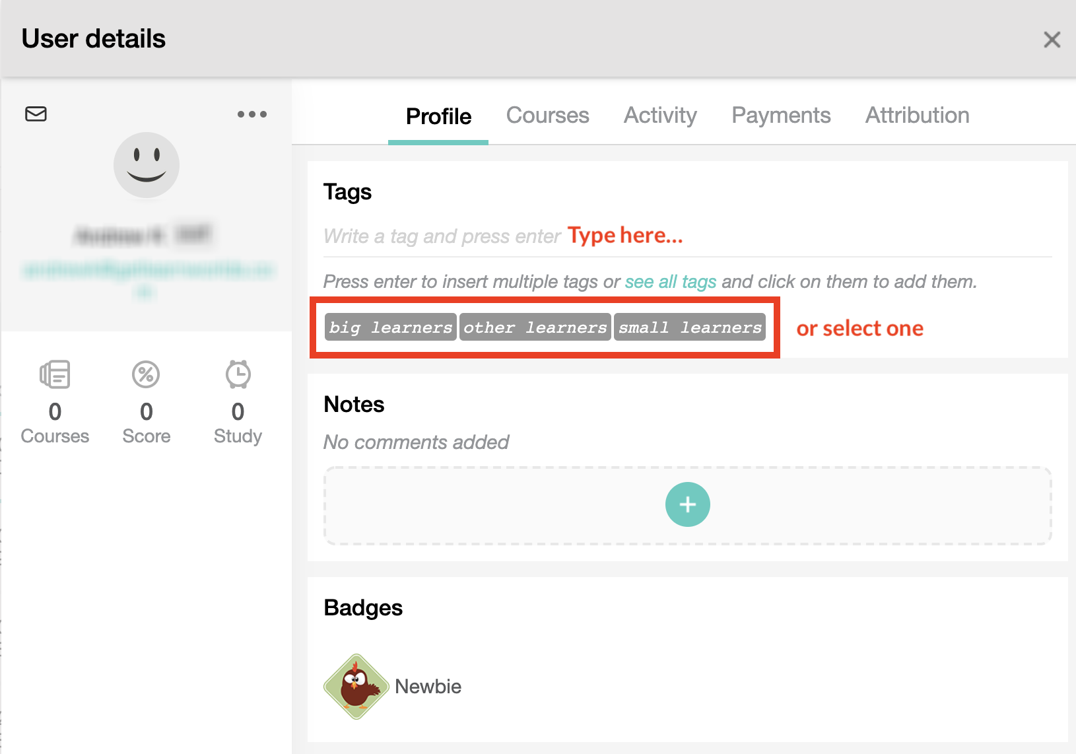The width and height of the screenshot is (1076, 754).
Task: Select the small learners tag
Action: click(690, 327)
